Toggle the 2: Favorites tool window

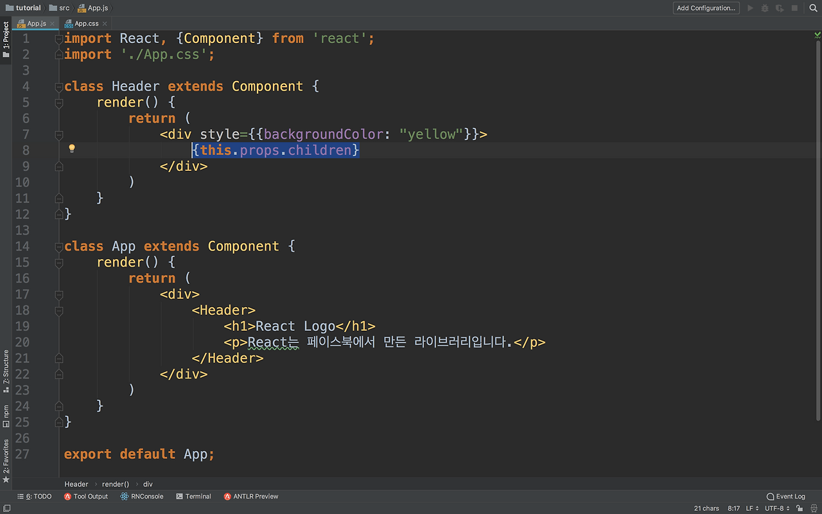pos(6,461)
